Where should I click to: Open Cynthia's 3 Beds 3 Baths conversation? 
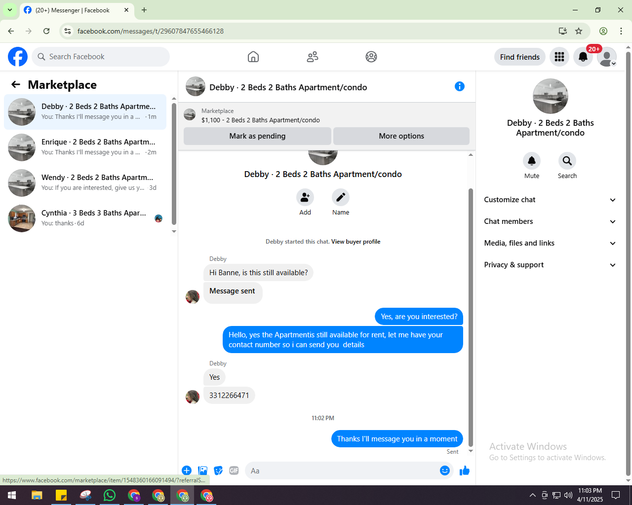tap(85, 218)
